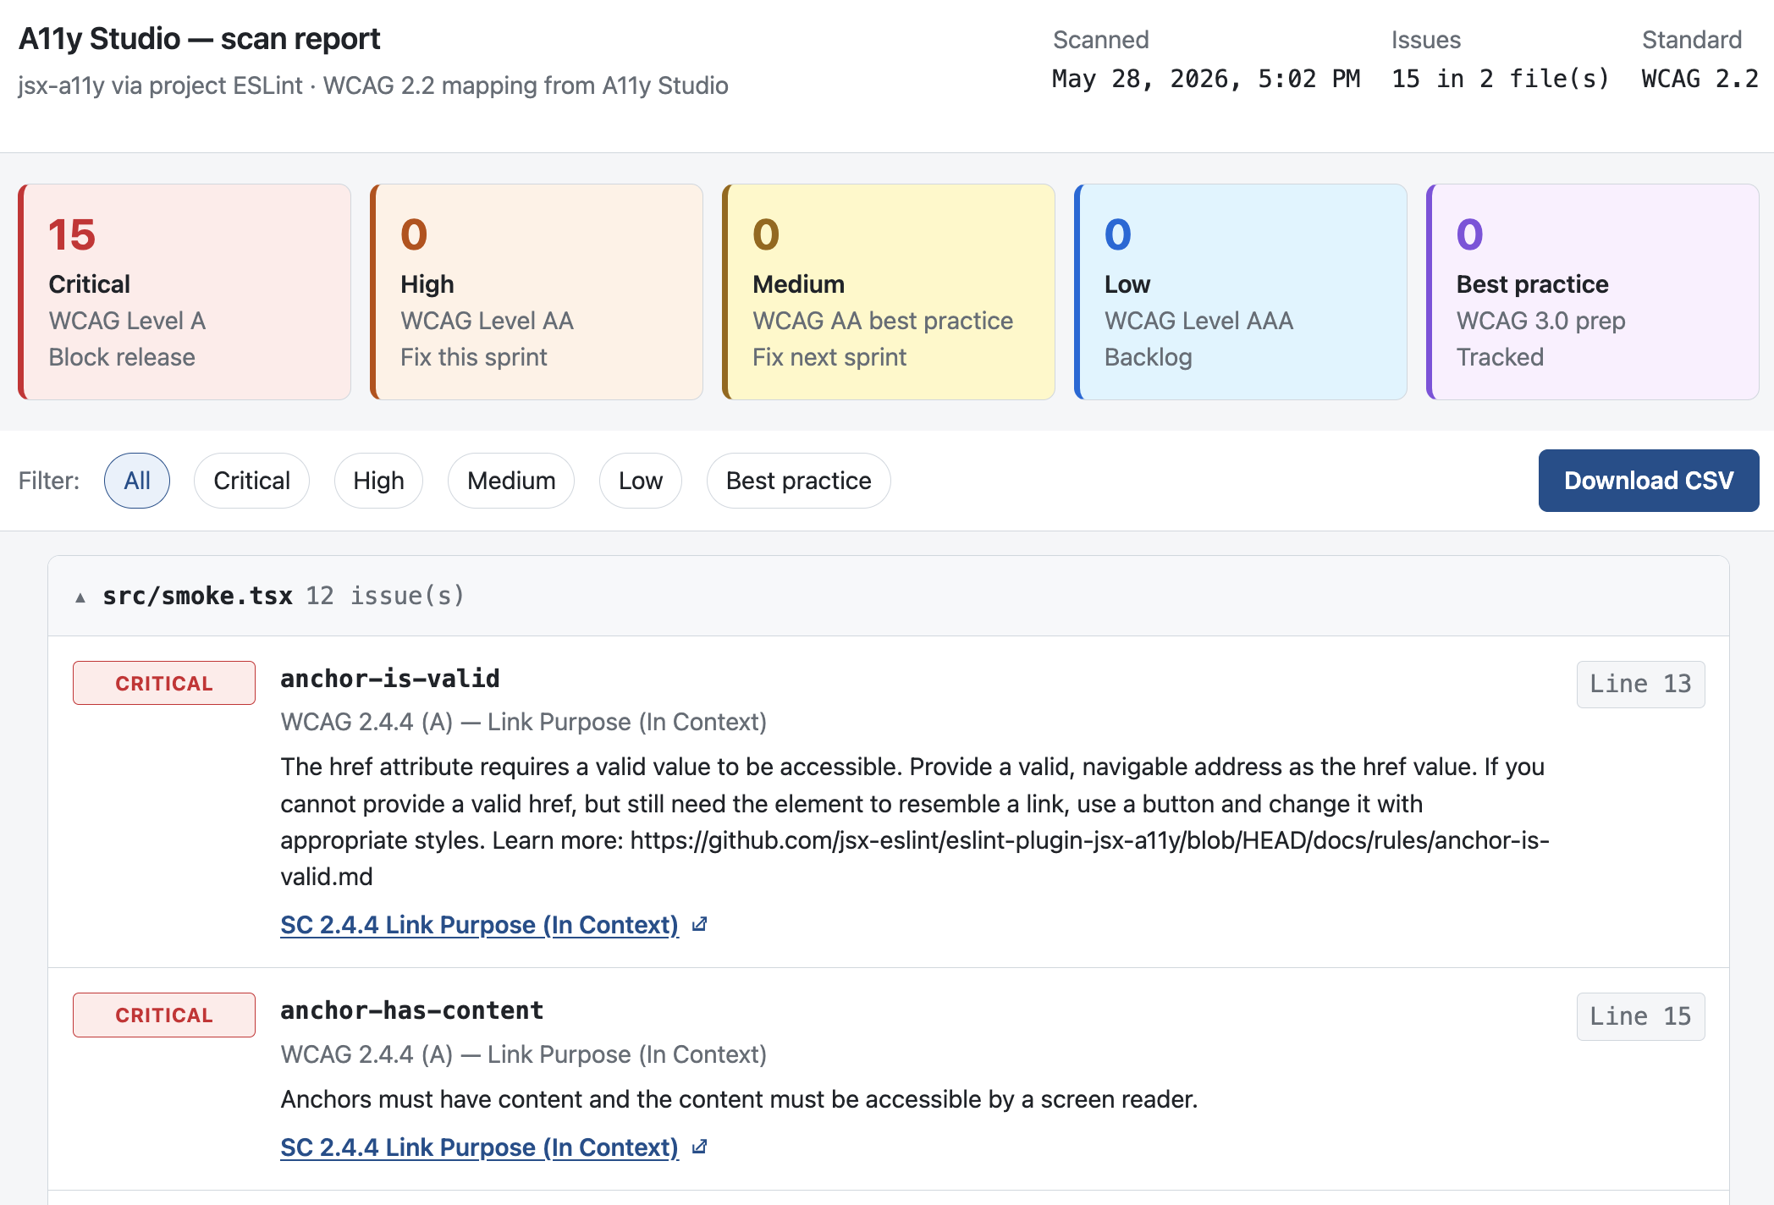Select the anchor-has-content rule name
The height and width of the screenshot is (1205, 1774).
411,1010
